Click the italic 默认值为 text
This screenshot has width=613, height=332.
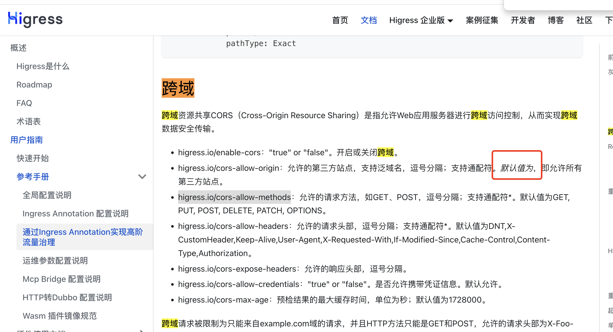tap(517, 168)
